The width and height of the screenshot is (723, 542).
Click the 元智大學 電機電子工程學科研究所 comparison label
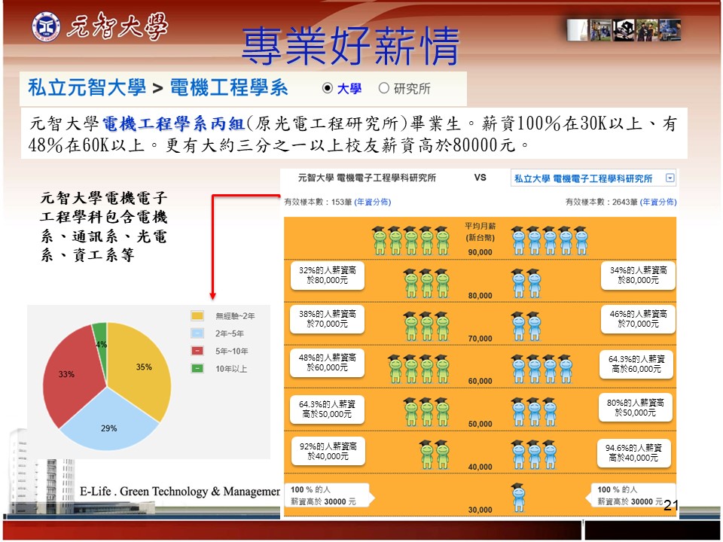click(367, 178)
